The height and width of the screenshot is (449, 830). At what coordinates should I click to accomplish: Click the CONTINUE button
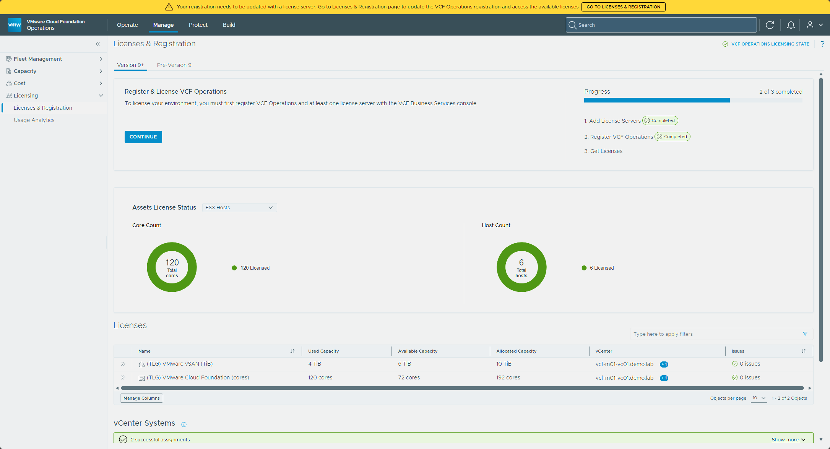pyautogui.click(x=143, y=137)
